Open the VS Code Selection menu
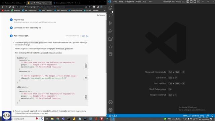Image resolution: width=215 pixels, height=121 pixels. coord(129,2)
